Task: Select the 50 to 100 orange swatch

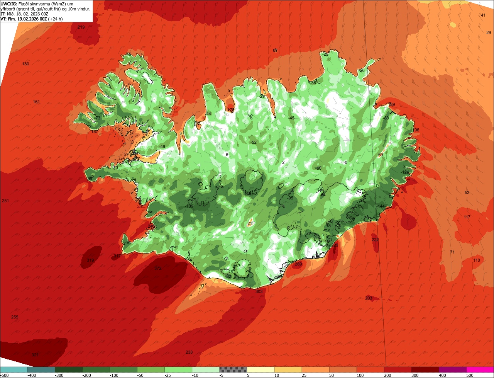Action: coord(343,369)
